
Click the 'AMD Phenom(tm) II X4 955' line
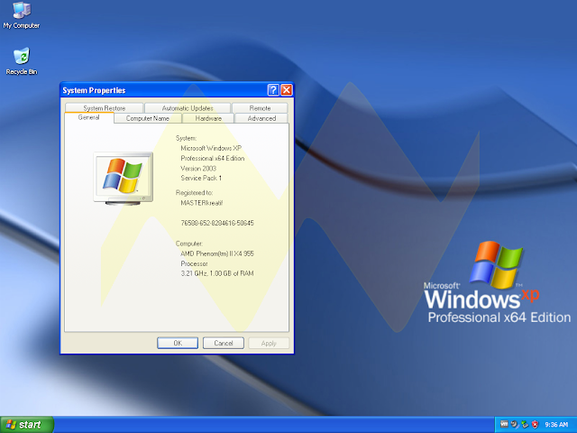point(217,253)
